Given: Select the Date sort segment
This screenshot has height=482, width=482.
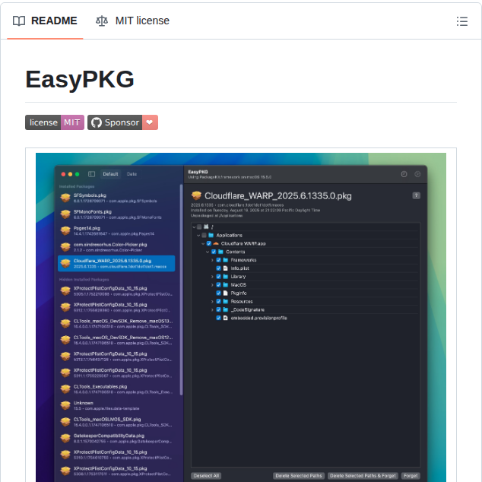Looking at the screenshot, I should pyautogui.click(x=132, y=174).
